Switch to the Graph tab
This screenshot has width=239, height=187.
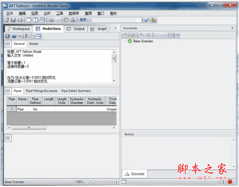tap(98, 29)
